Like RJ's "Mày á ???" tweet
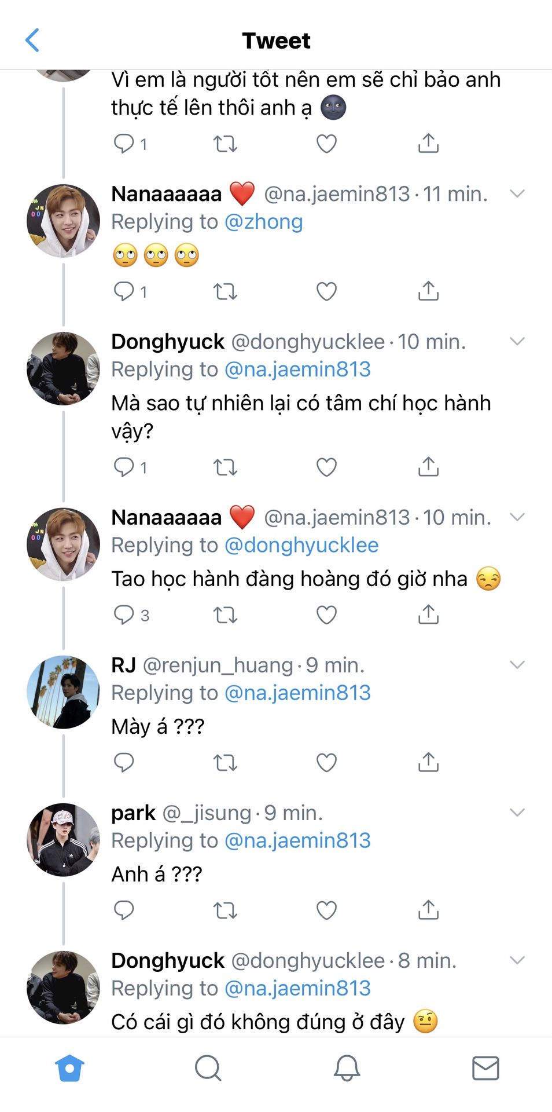552x1112 pixels. coord(326,763)
